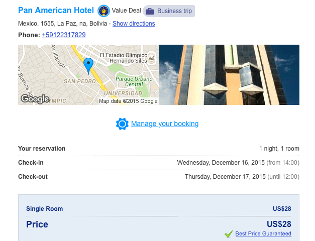Open the hotel building photo
The height and width of the screenshot is (241, 315).
[x=229, y=75]
